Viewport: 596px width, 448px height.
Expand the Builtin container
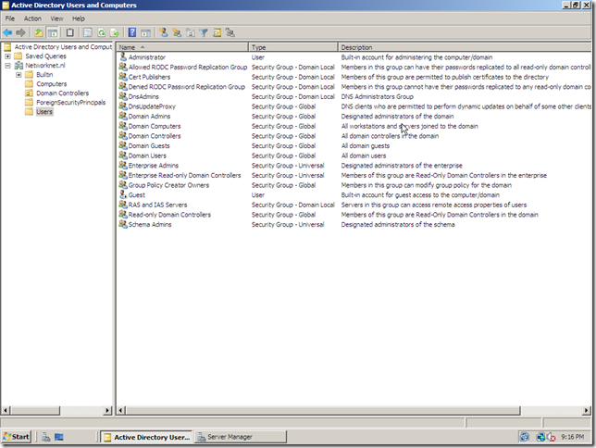[19, 75]
